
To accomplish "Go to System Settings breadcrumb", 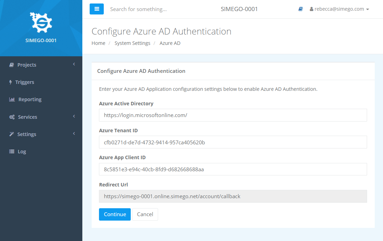I will point(133,43).
